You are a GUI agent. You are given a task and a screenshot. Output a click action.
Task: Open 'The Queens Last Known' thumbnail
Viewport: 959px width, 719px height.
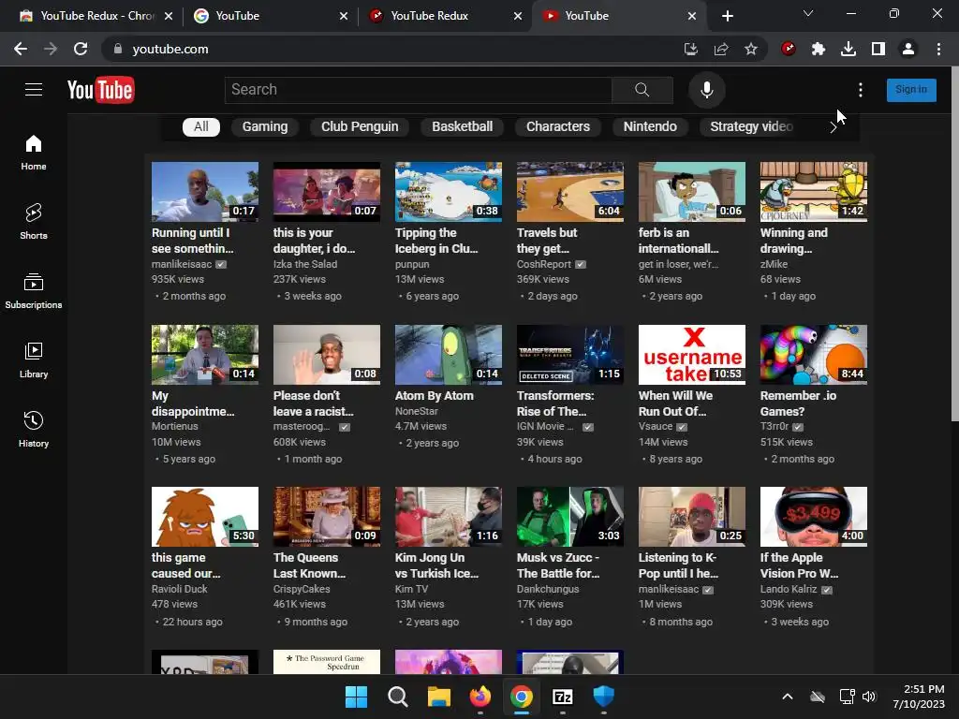[327, 517]
